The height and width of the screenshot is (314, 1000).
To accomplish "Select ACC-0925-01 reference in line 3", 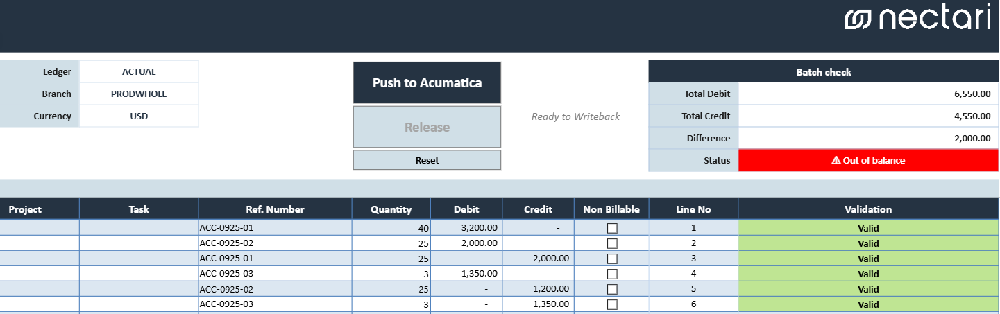I will click(275, 259).
